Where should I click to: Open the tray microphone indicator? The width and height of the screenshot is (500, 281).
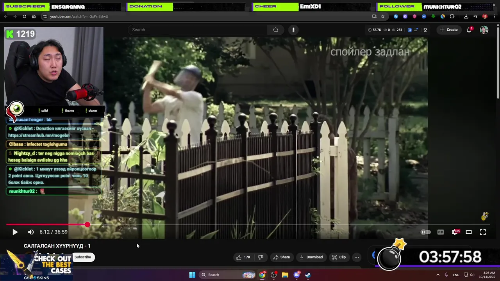coord(446,275)
